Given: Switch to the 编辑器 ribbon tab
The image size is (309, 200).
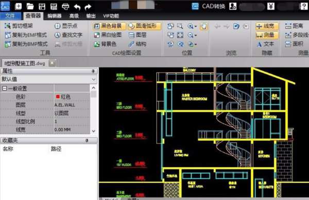Looking at the screenshot, I should coord(55,16).
